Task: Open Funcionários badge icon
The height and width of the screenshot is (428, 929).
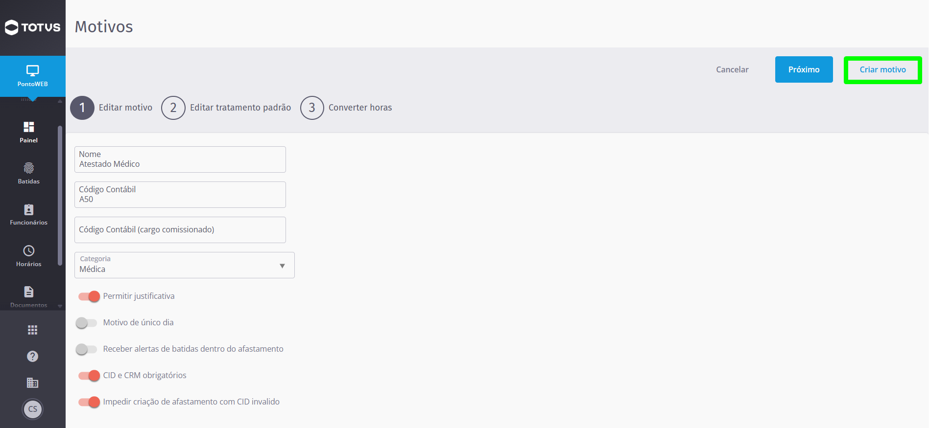Action: pos(29,210)
